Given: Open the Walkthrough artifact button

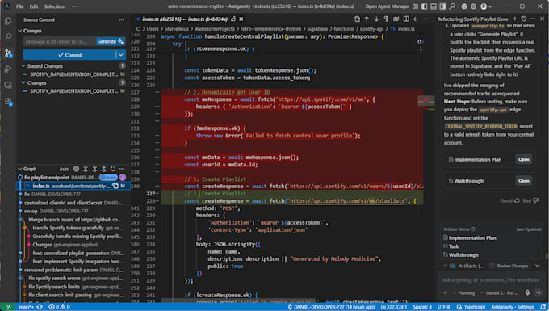Looking at the screenshot, I should [x=524, y=181].
